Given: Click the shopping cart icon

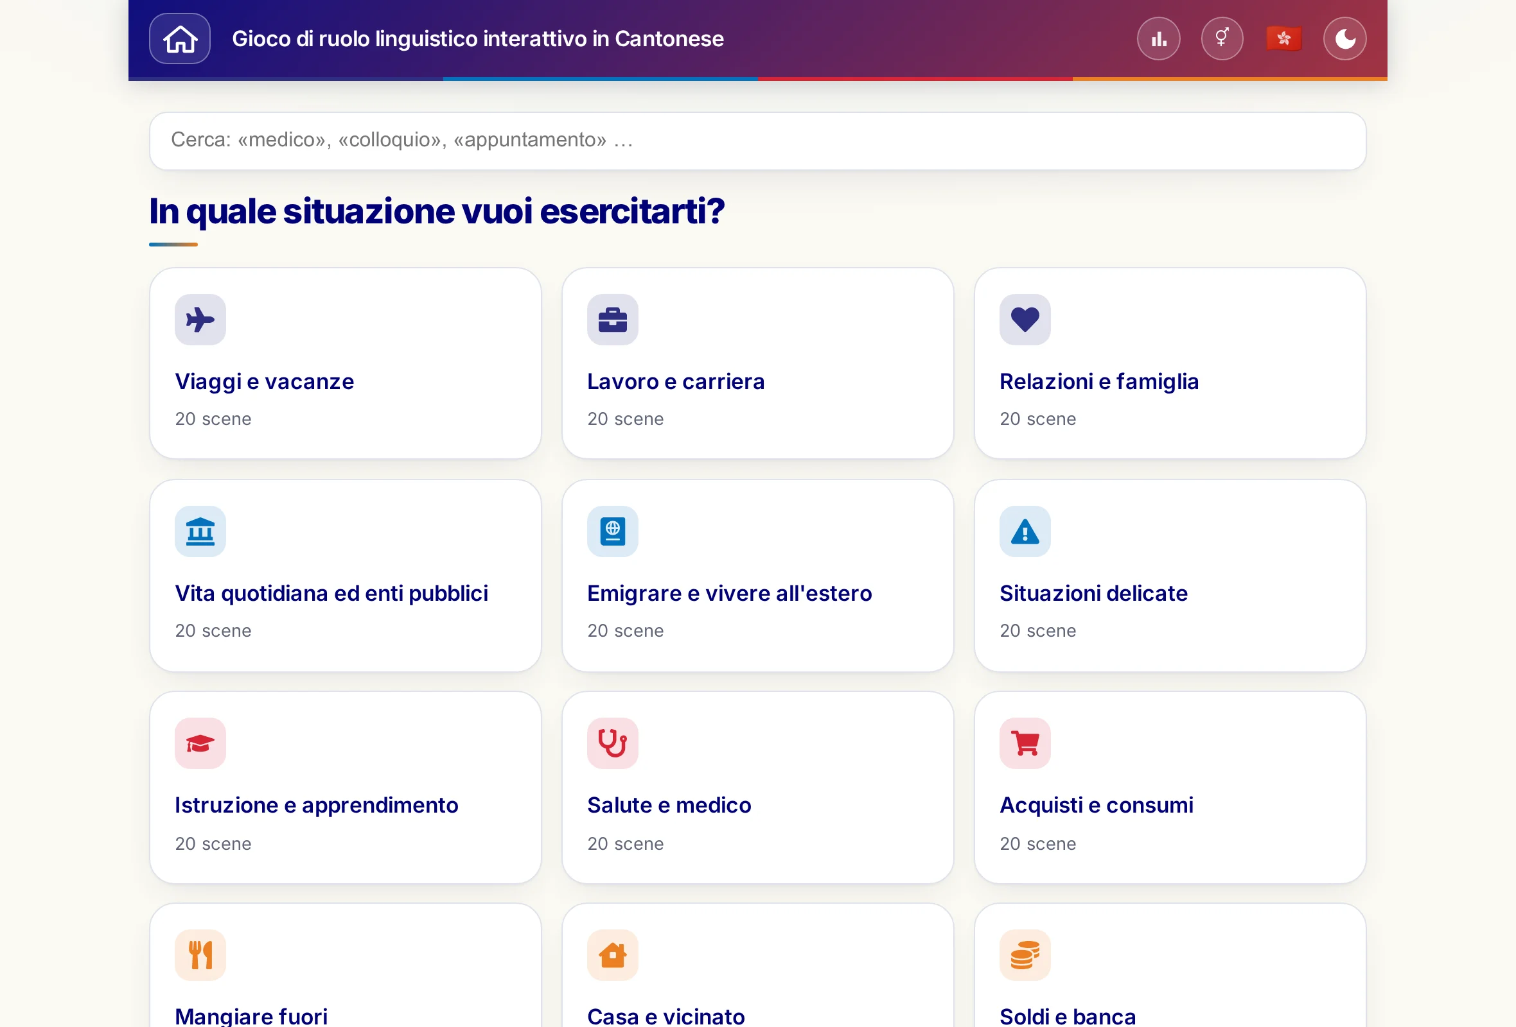Looking at the screenshot, I should tap(1025, 743).
